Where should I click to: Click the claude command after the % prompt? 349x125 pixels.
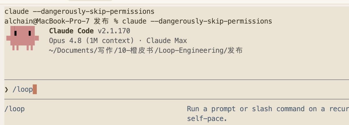click(x=134, y=21)
